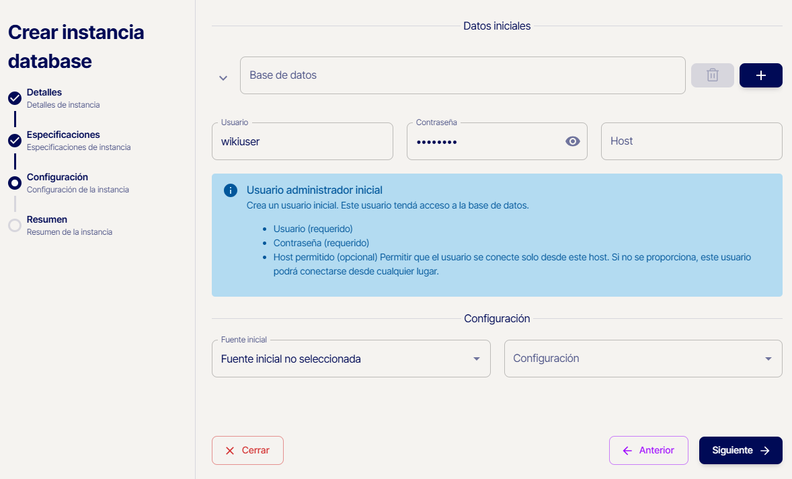Click the Detalles step checkmark icon

click(15, 98)
